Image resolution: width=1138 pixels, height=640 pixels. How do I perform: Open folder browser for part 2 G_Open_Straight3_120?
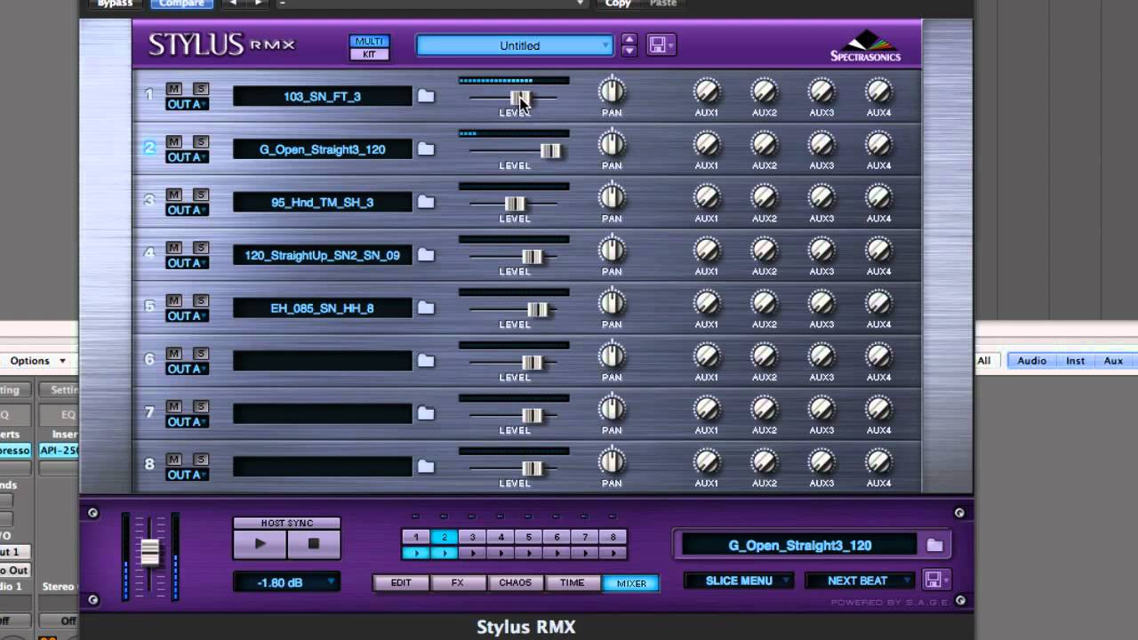426,149
